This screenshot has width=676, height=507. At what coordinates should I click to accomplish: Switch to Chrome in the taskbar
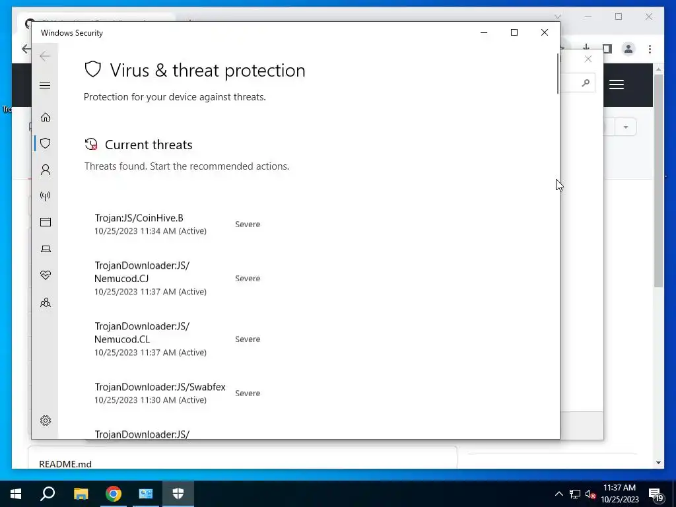pos(114,494)
